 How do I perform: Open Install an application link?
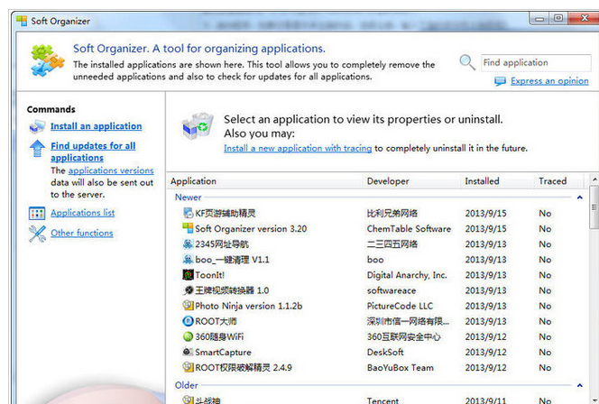pos(96,126)
